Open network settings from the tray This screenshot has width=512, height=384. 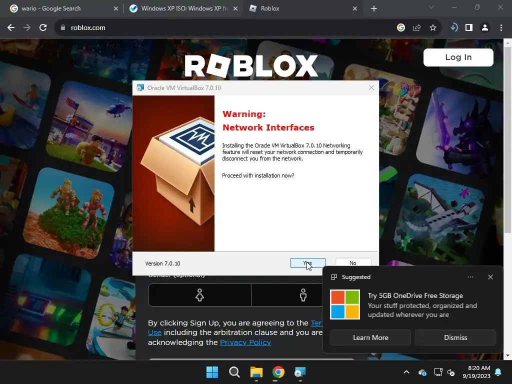click(438, 372)
